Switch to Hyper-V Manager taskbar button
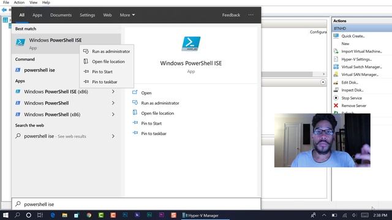 [205, 215]
